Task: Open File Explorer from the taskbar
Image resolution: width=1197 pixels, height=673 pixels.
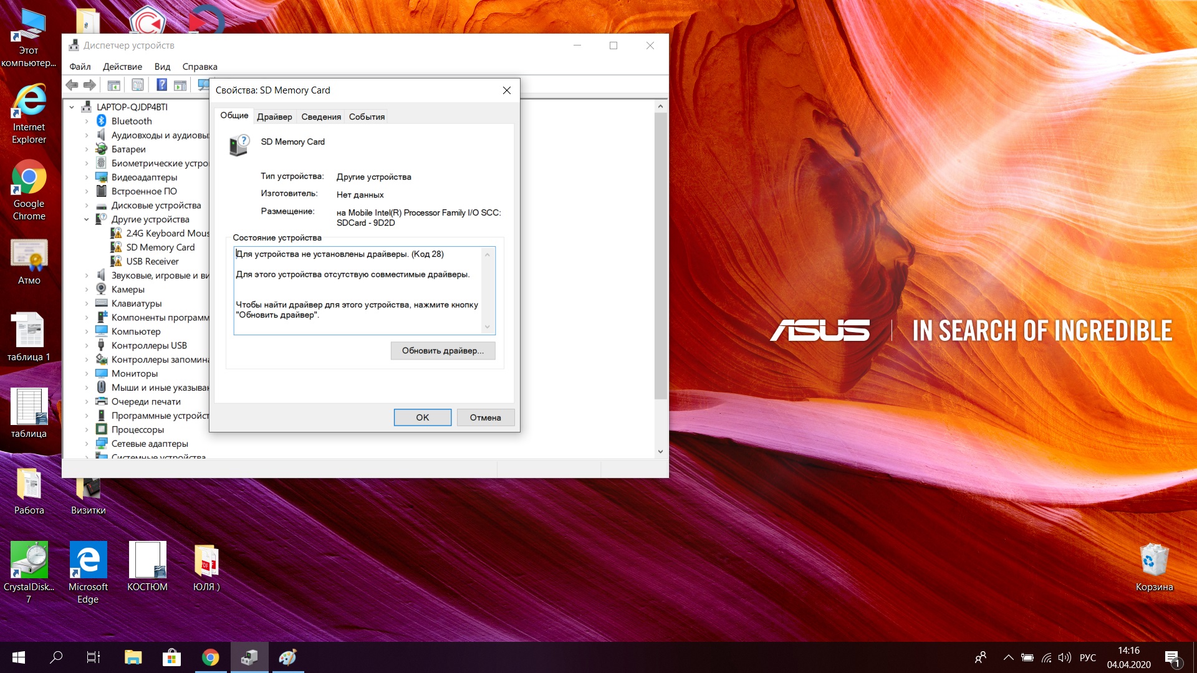Action: point(133,657)
